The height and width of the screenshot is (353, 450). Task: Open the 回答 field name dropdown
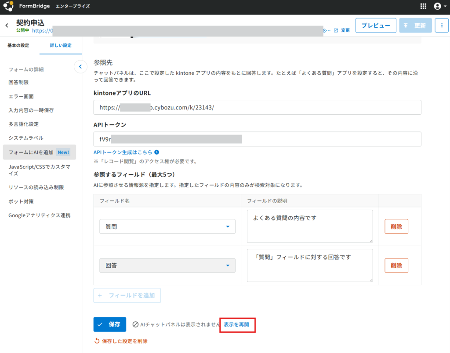(167, 266)
